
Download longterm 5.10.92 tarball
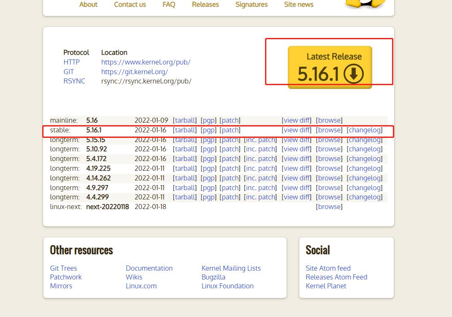[x=185, y=149]
